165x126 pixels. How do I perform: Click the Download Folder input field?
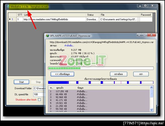pos(39,88)
